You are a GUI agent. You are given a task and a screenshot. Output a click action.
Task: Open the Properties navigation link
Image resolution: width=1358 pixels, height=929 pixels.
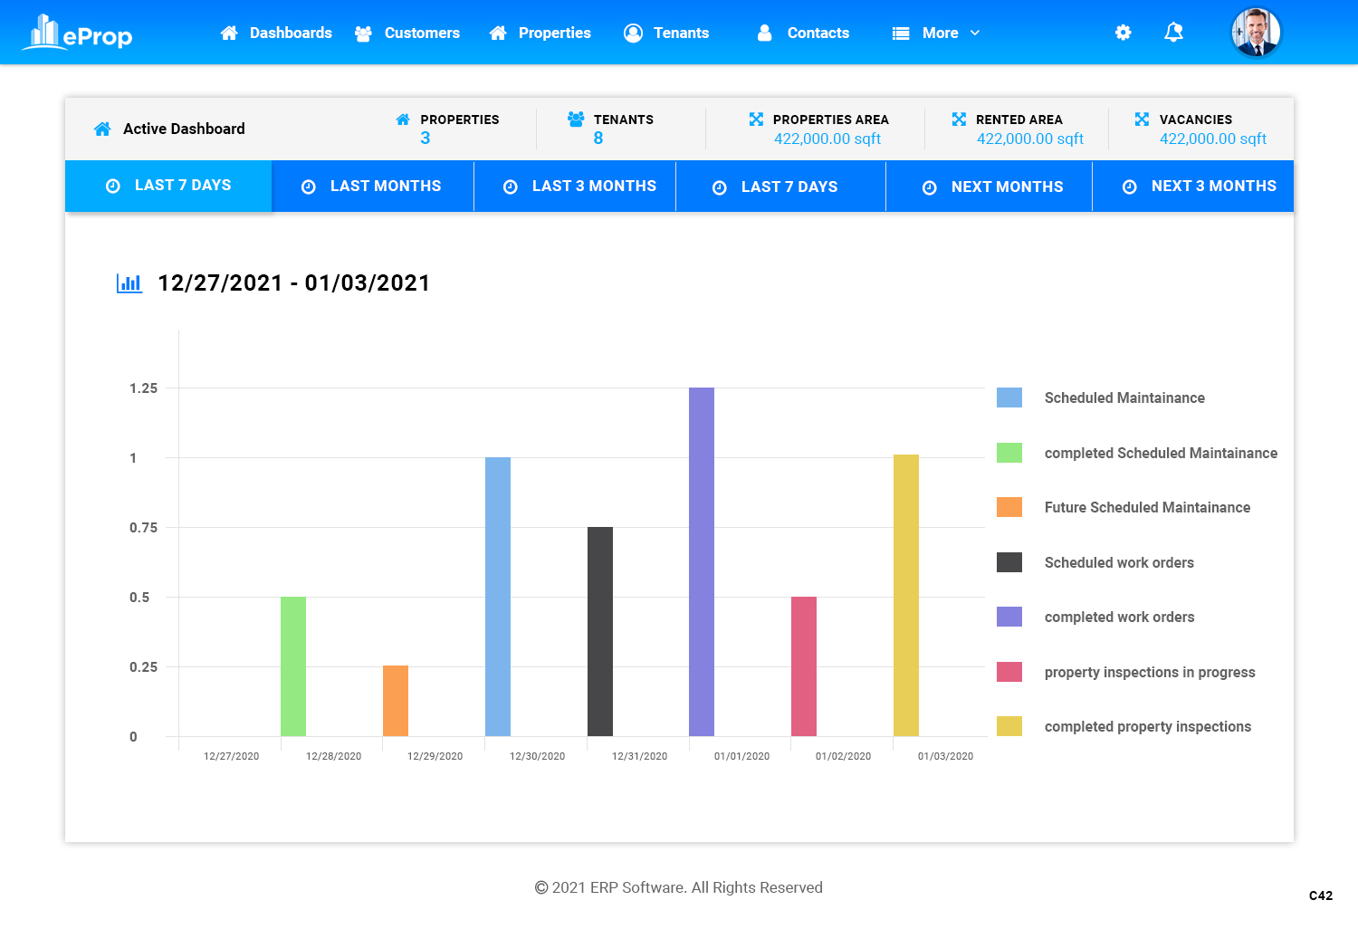pyautogui.click(x=540, y=33)
